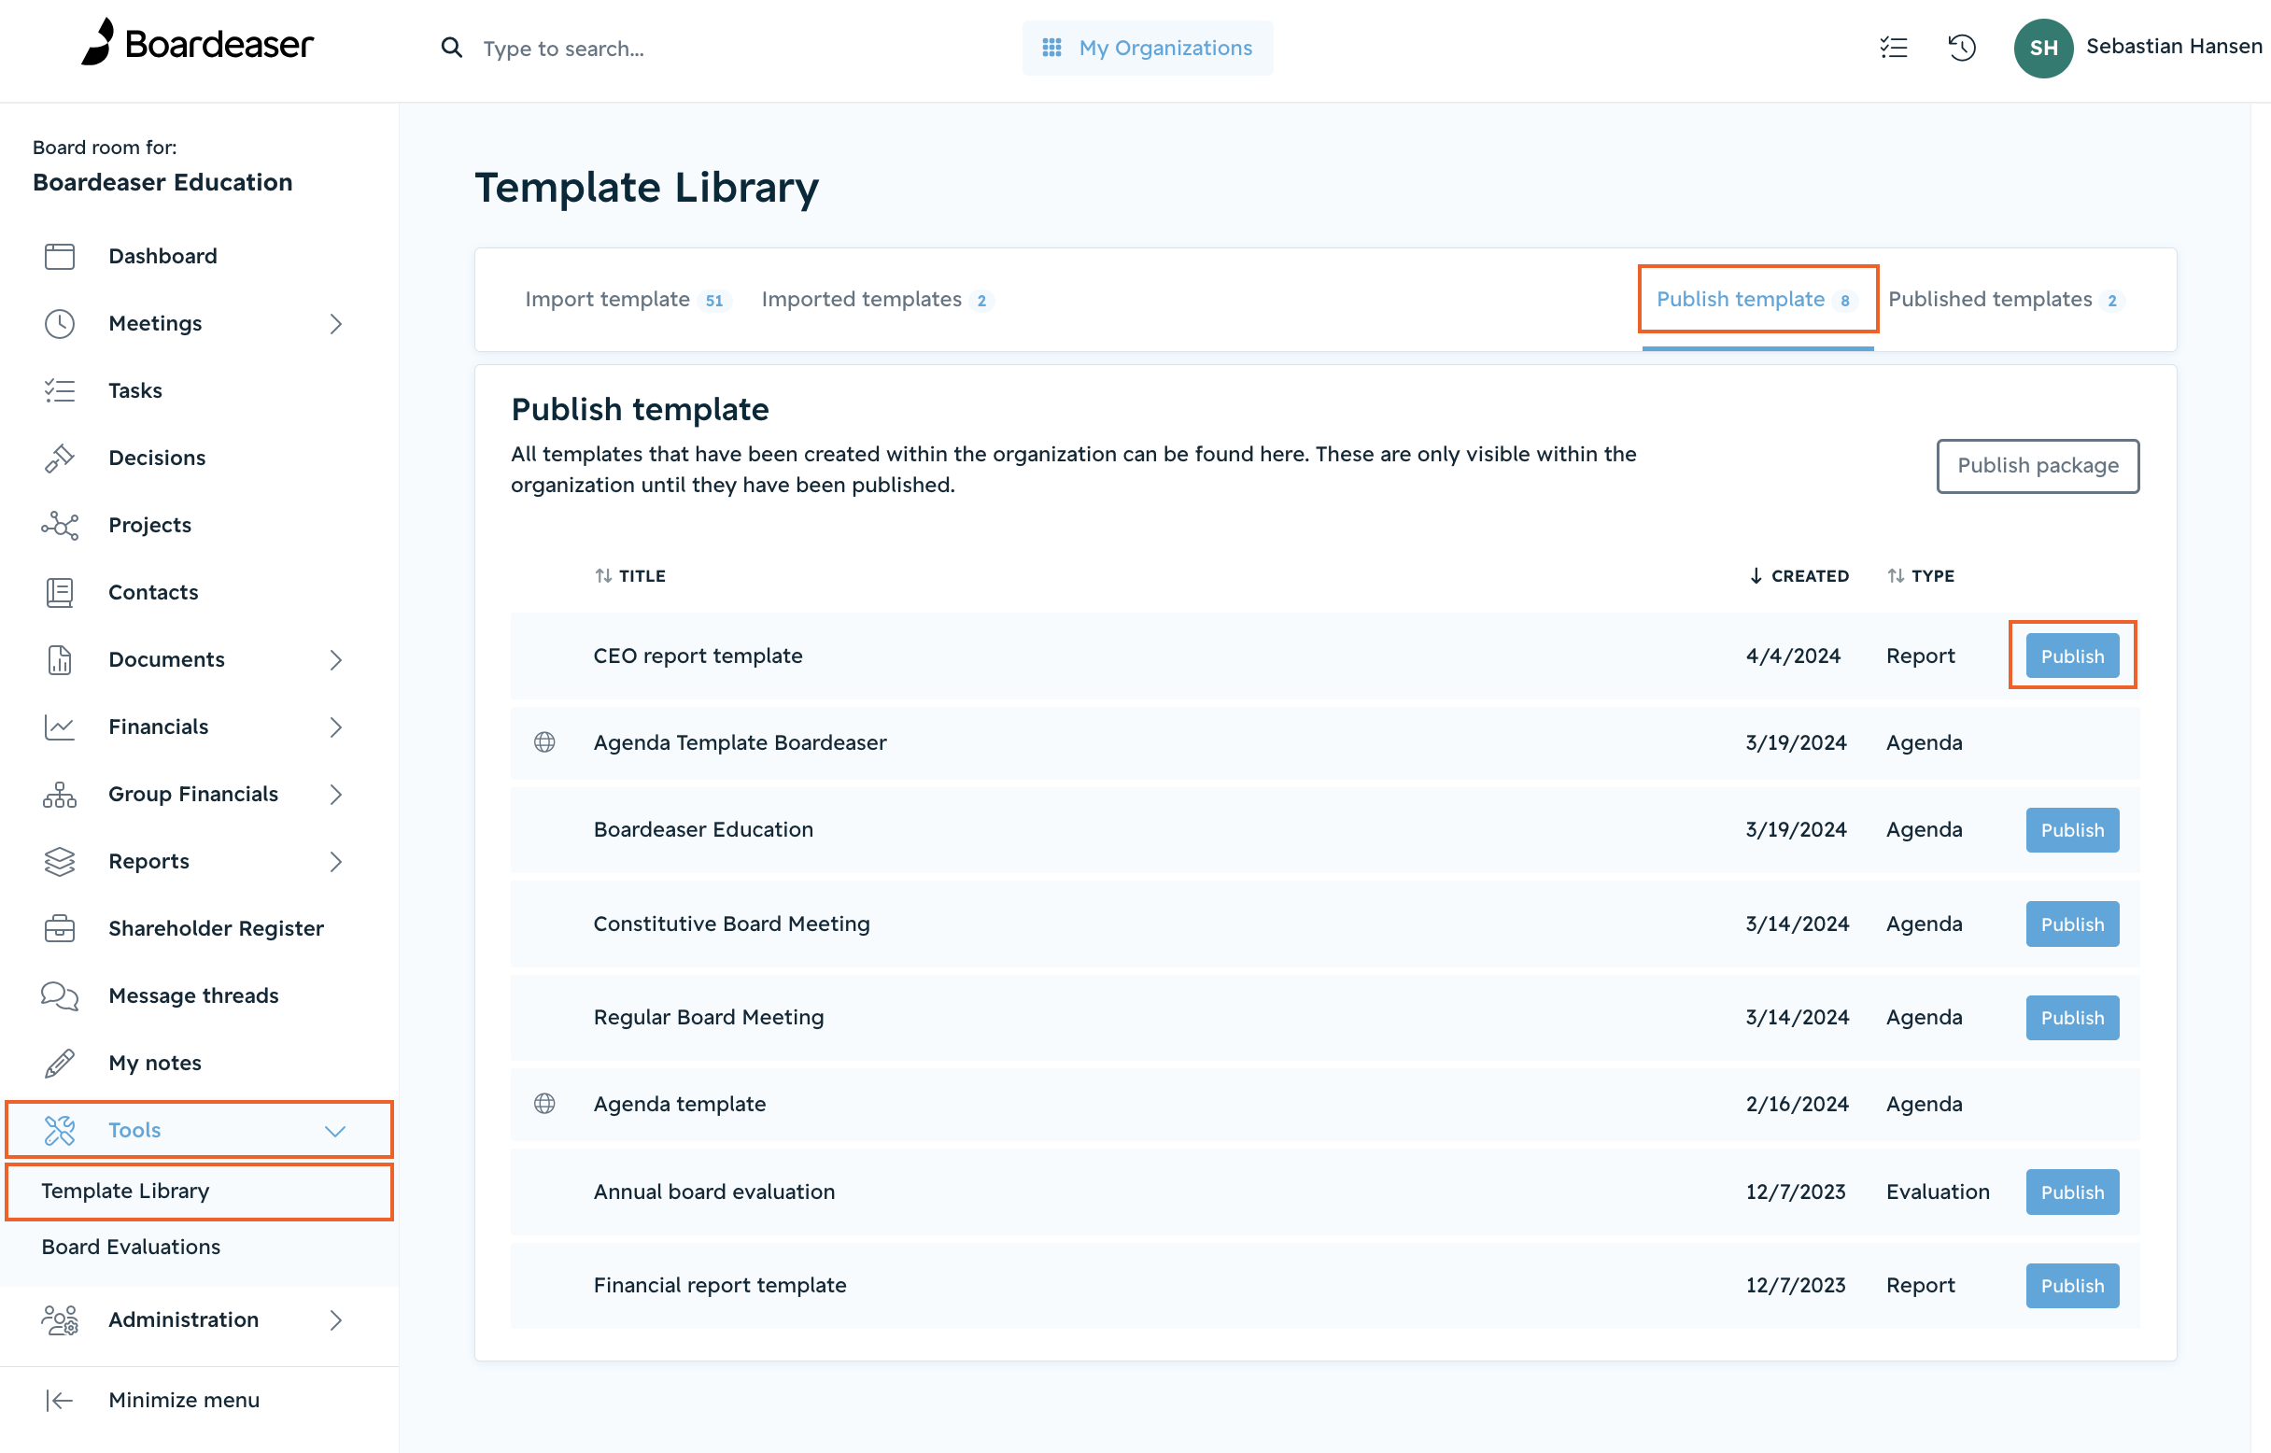
Task: Open Projects from the sidebar
Action: 149,525
